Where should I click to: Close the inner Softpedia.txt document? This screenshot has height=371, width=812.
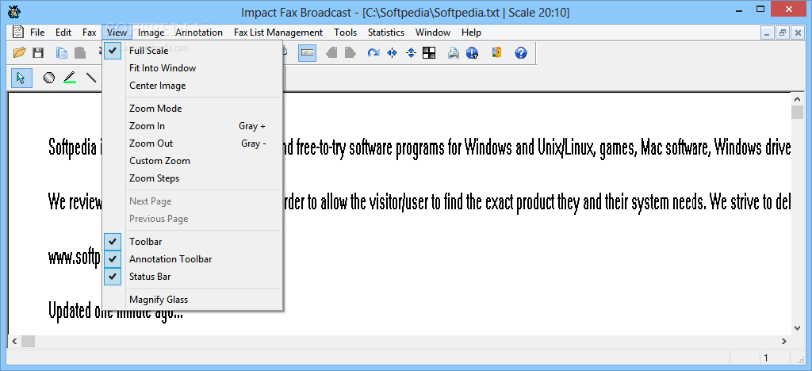(797, 33)
